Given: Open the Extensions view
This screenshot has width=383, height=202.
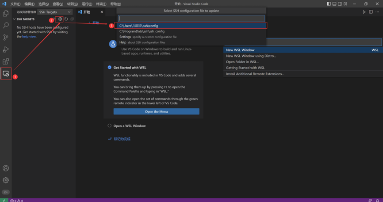Looking at the screenshot, I should (x=6, y=61).
